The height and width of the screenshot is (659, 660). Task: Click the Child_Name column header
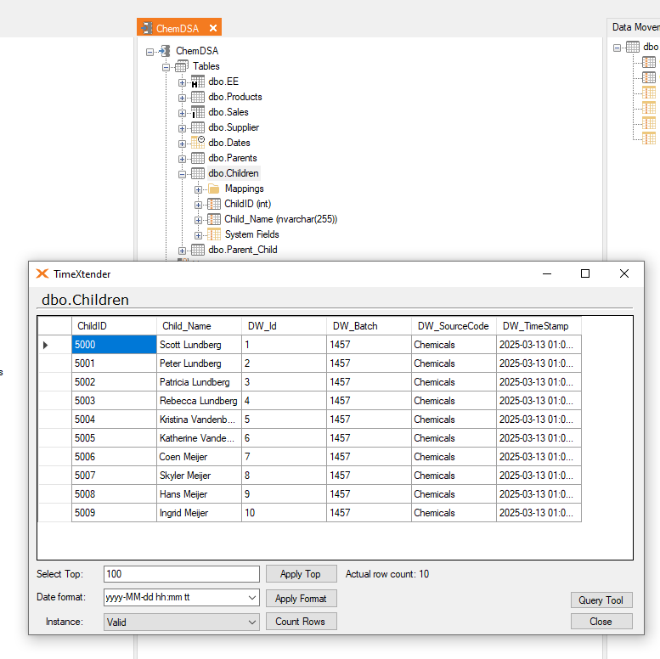pyautogui.click(x=199, y=326)
